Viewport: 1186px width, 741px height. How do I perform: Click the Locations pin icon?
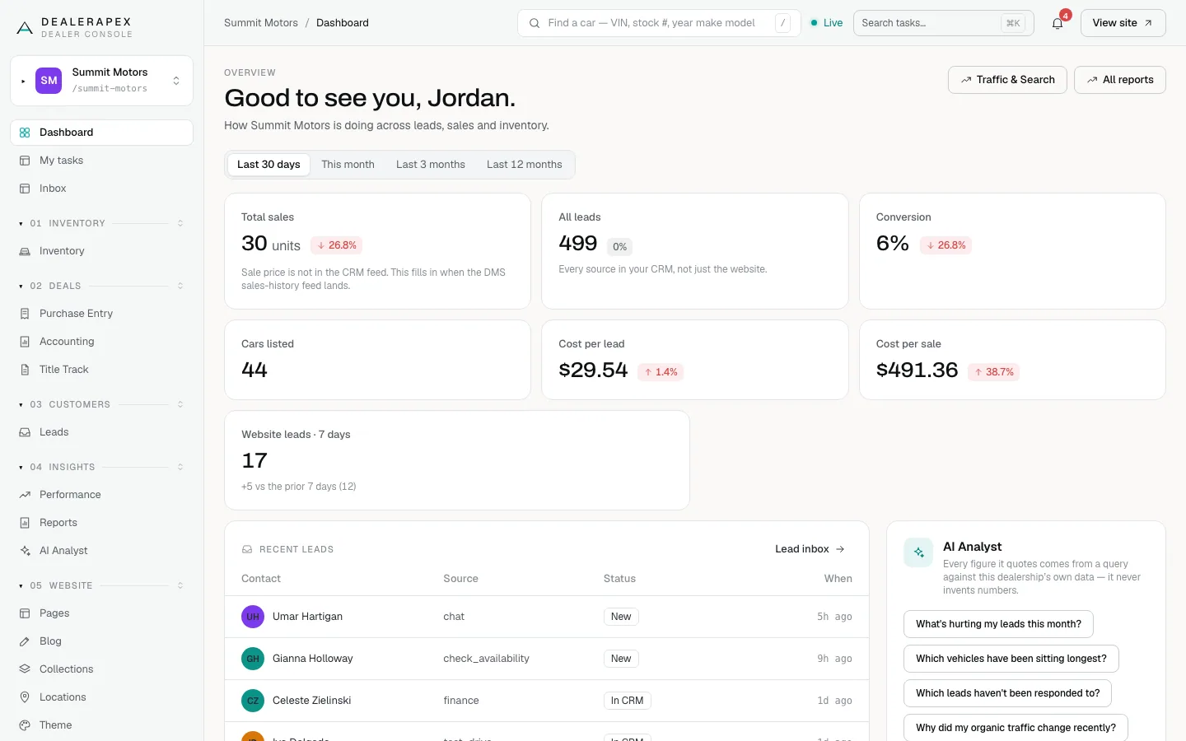[25, 697]
